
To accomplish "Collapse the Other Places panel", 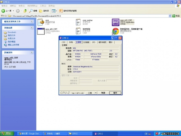I will coord(32,28).
